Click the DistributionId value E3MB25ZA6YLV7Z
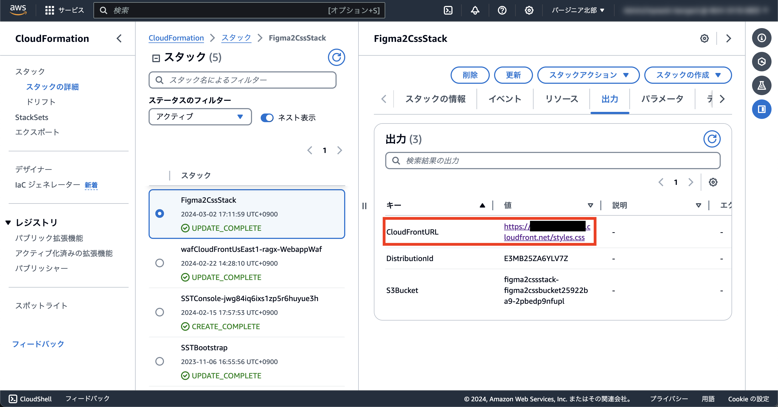 click(x=536, y=258)
